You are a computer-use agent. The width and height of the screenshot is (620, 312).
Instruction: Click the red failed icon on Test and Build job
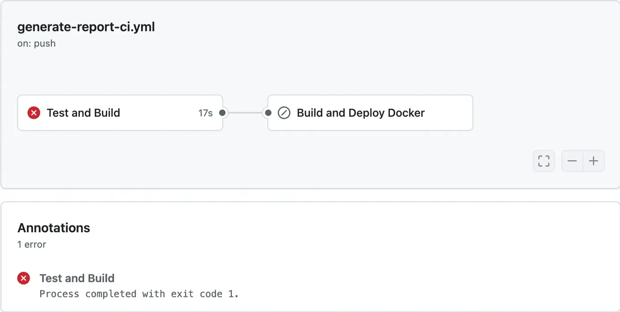(34, 113)
